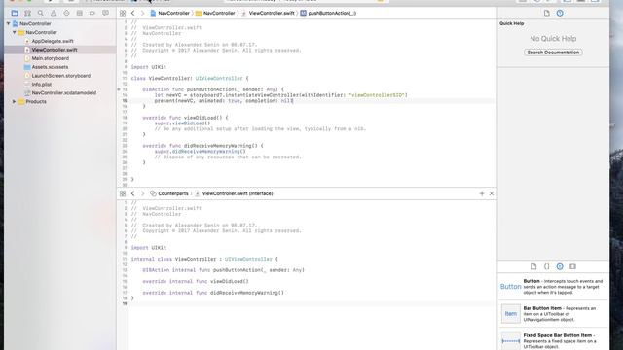Go forward in the top editor jump bar
Image resolution: width=623 pixels, height=350 pixels.
click(142, 13)
